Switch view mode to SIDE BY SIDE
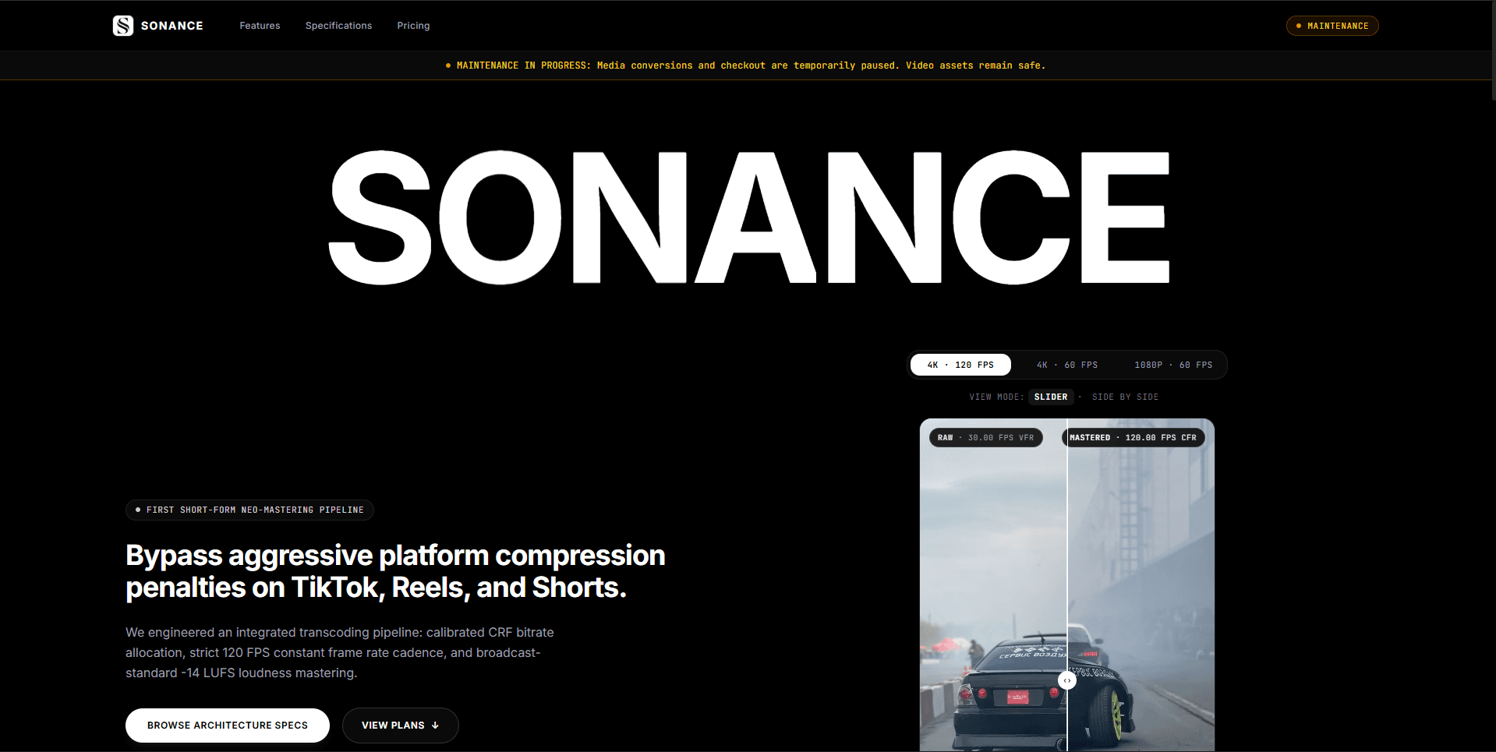 click(1125, 397)
